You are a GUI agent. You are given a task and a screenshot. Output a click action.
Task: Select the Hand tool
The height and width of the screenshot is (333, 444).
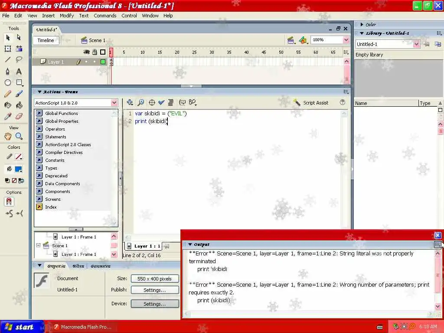(x=8, y=137)
